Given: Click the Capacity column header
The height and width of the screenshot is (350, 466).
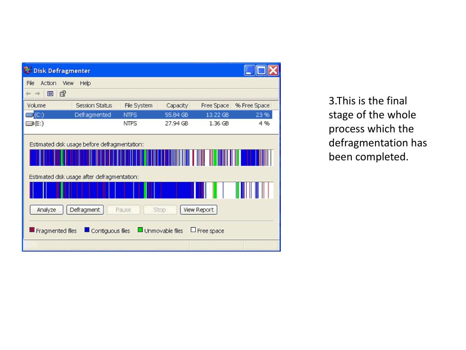Looking at the screenshot, I should (174, 105).
